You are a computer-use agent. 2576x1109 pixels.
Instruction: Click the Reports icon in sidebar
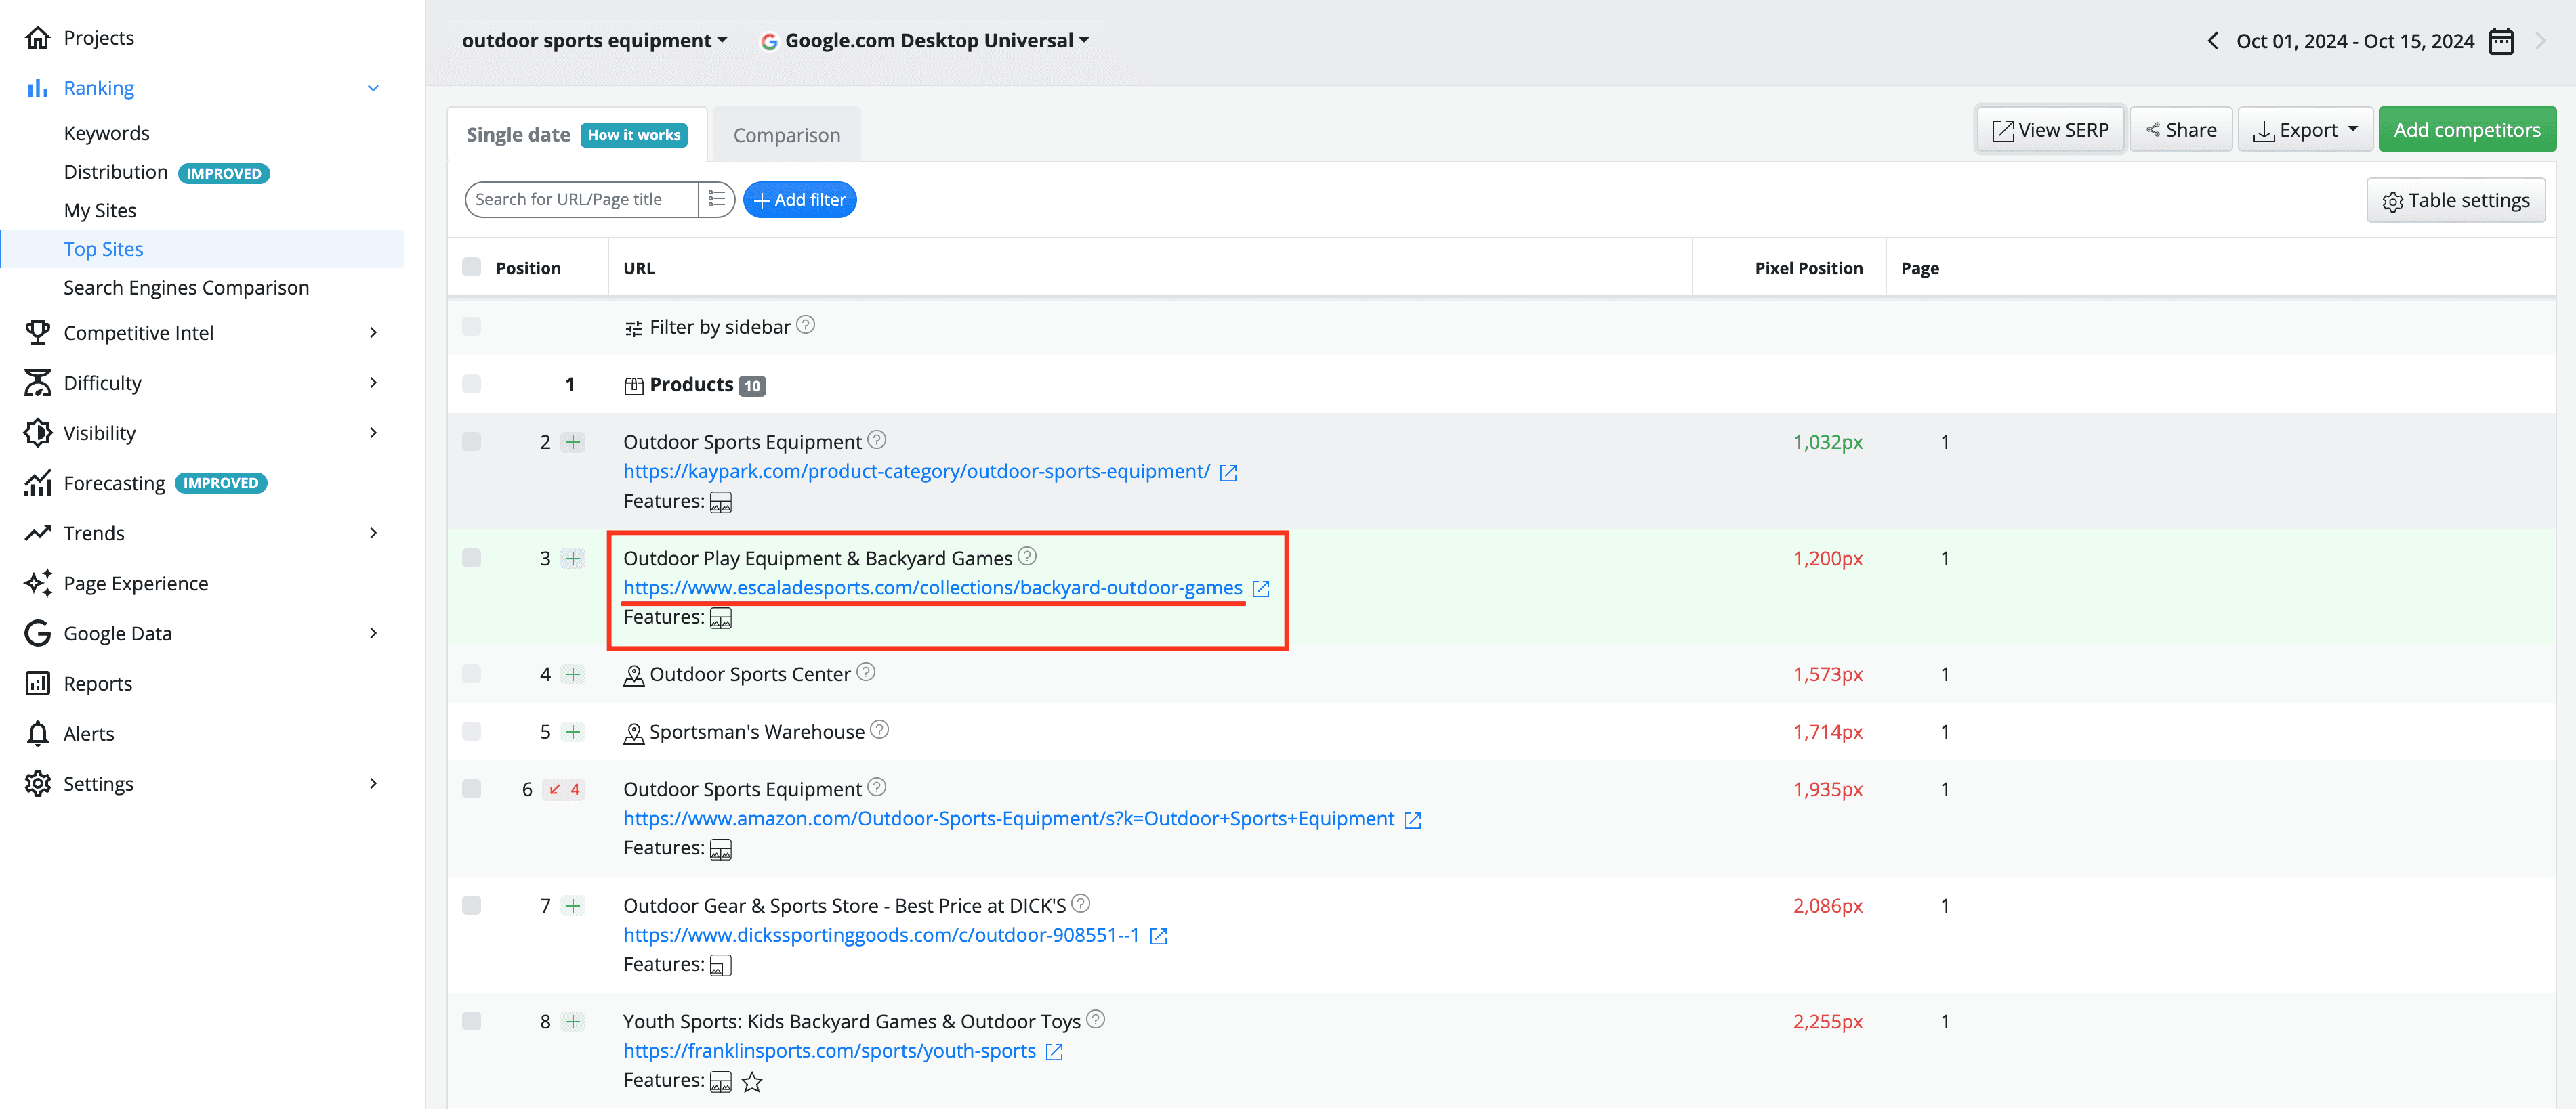pos(38,683)
